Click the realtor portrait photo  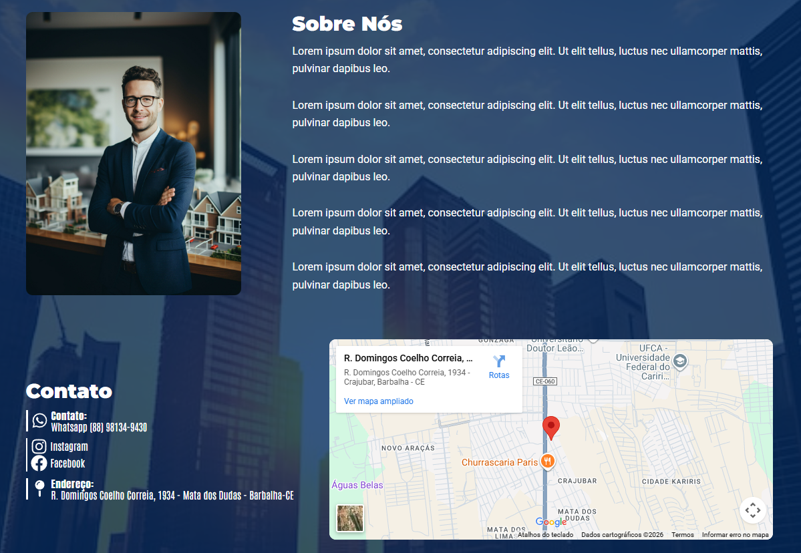coord(134,154)
